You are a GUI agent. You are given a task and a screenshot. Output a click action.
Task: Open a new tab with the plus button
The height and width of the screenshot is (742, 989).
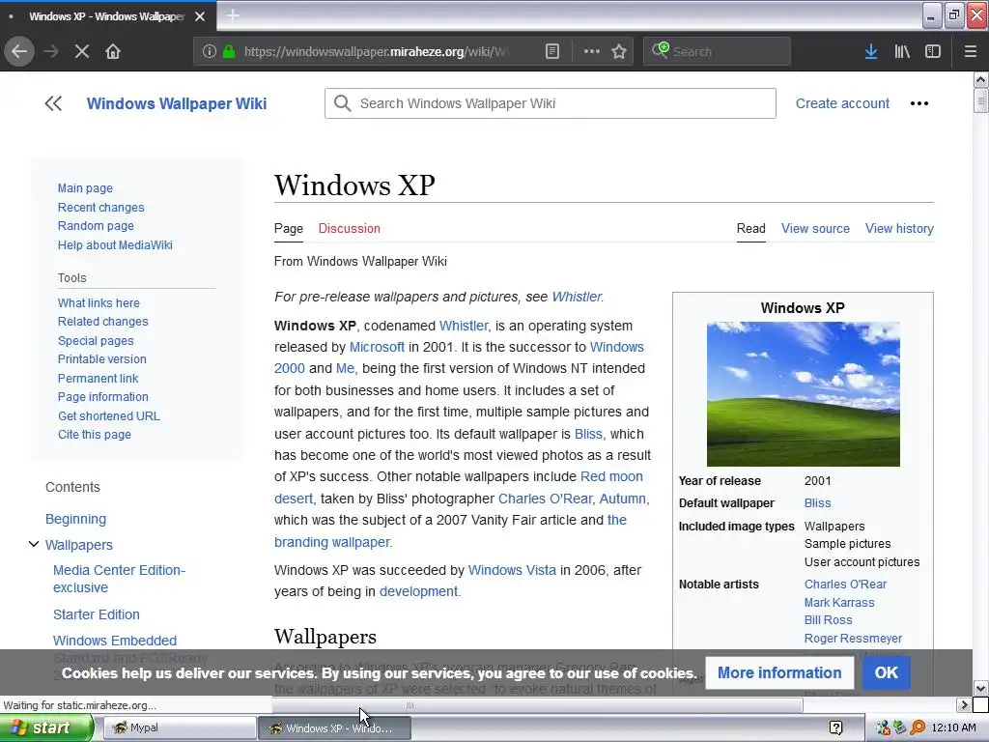pyautogui.click(x=233, y=15)
